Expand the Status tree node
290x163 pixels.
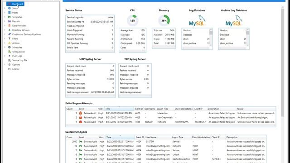click(5, 8)
